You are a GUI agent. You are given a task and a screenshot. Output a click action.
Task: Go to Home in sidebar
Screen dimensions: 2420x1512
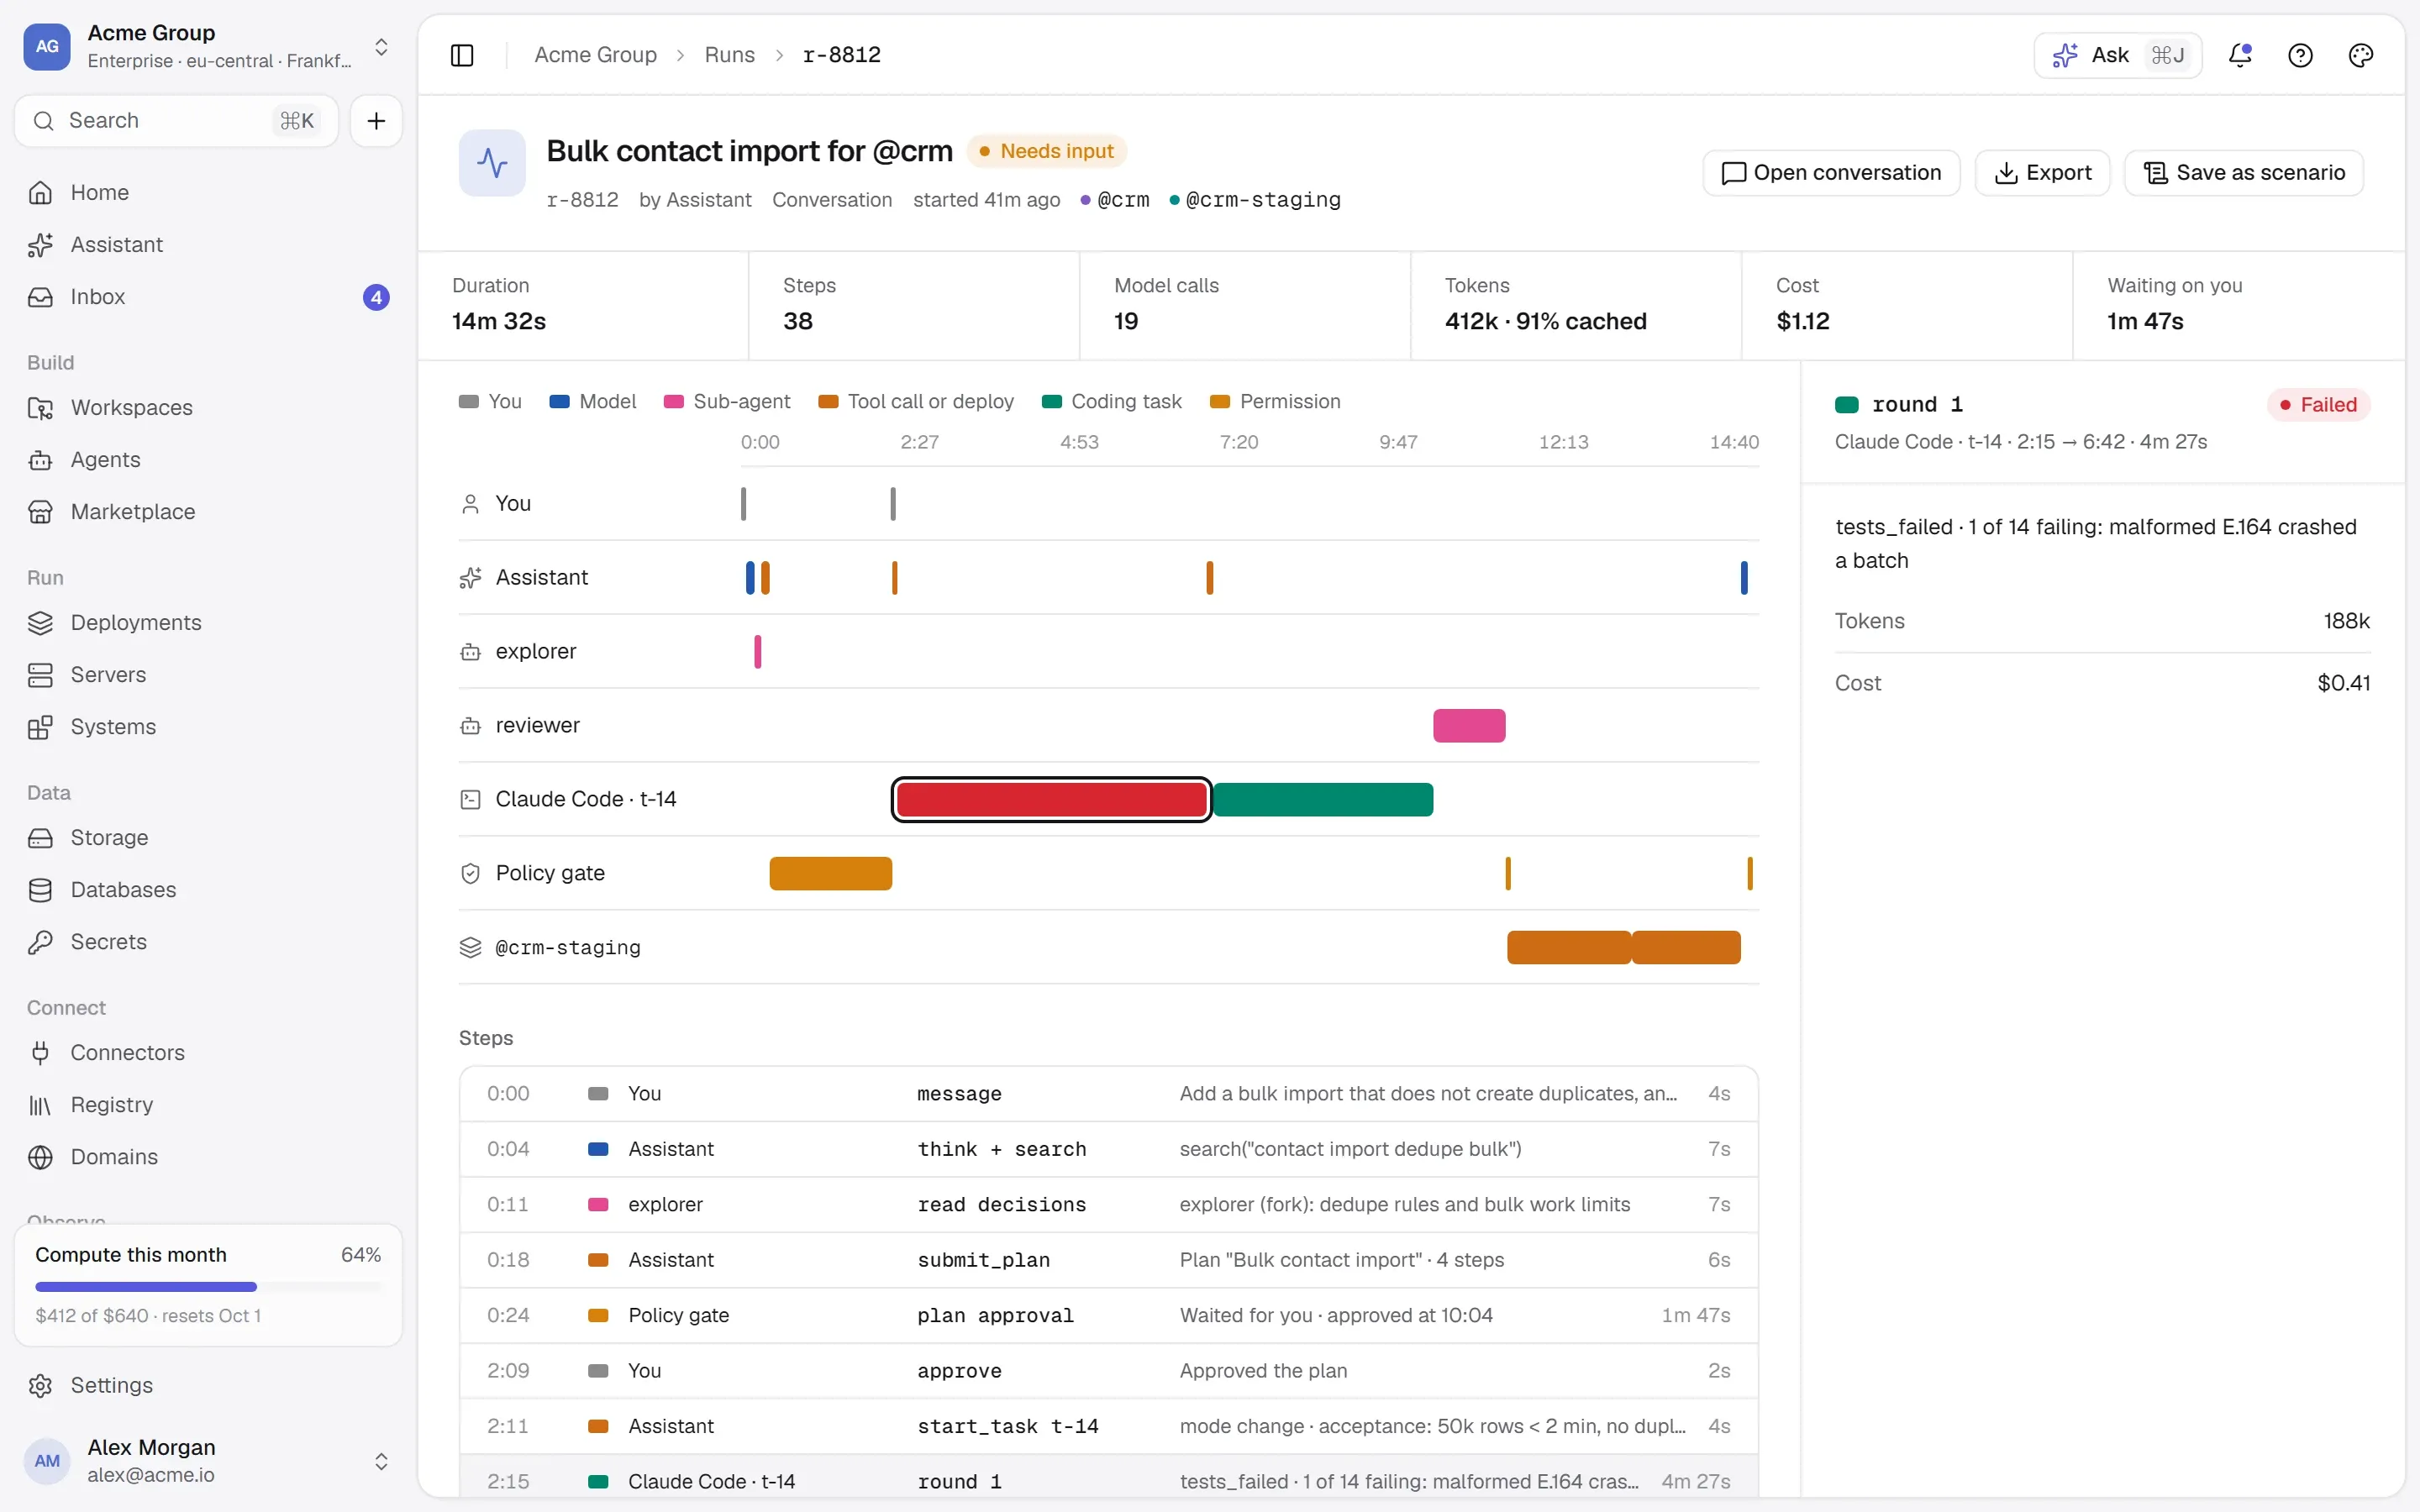208,192
